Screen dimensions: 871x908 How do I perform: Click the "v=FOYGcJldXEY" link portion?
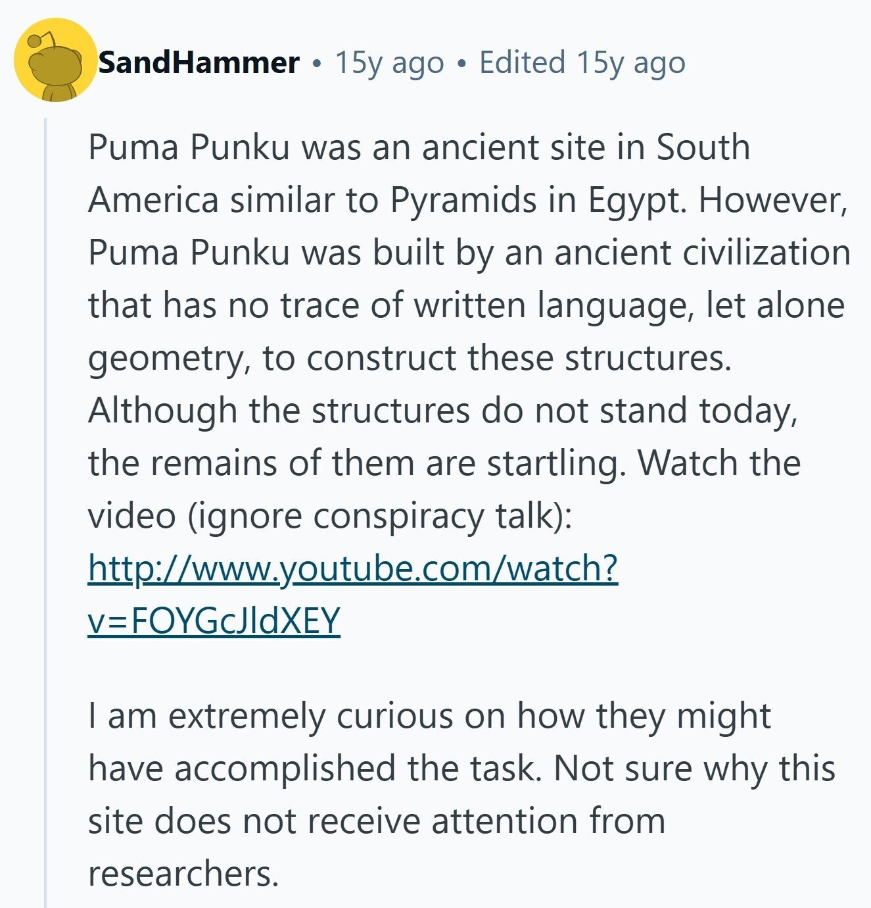(x=214, y=620)
